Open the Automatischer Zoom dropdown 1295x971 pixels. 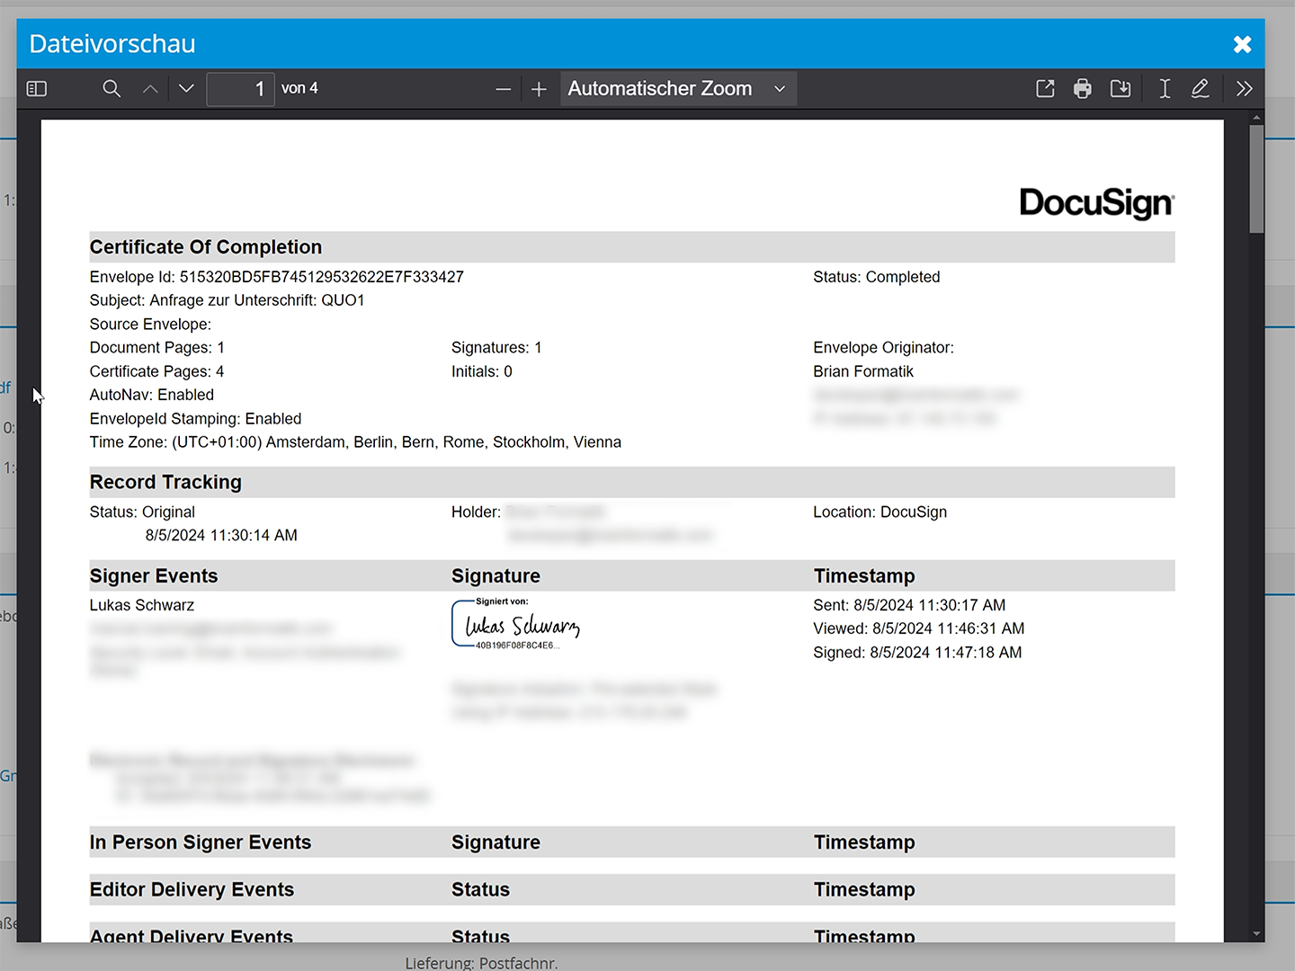[x=678, y=89]
